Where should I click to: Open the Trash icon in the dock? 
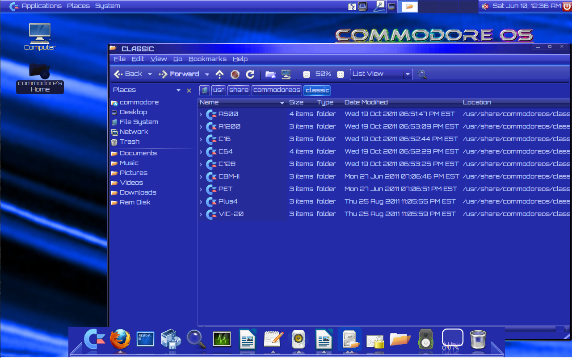[478, 339]
